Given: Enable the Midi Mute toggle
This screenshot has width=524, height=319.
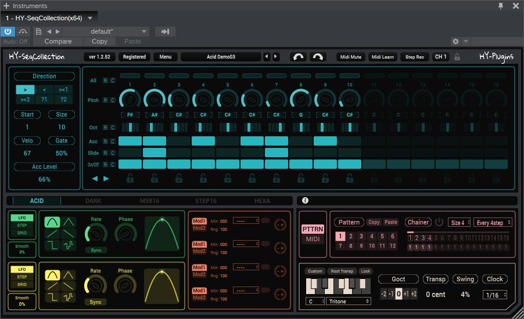Looking at the screenshot, I should click(x=350, y=57).
